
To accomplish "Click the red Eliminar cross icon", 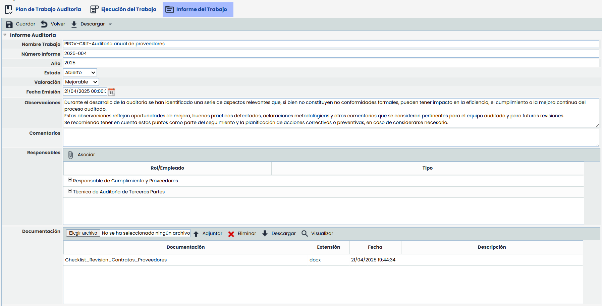I will [231, 234].
